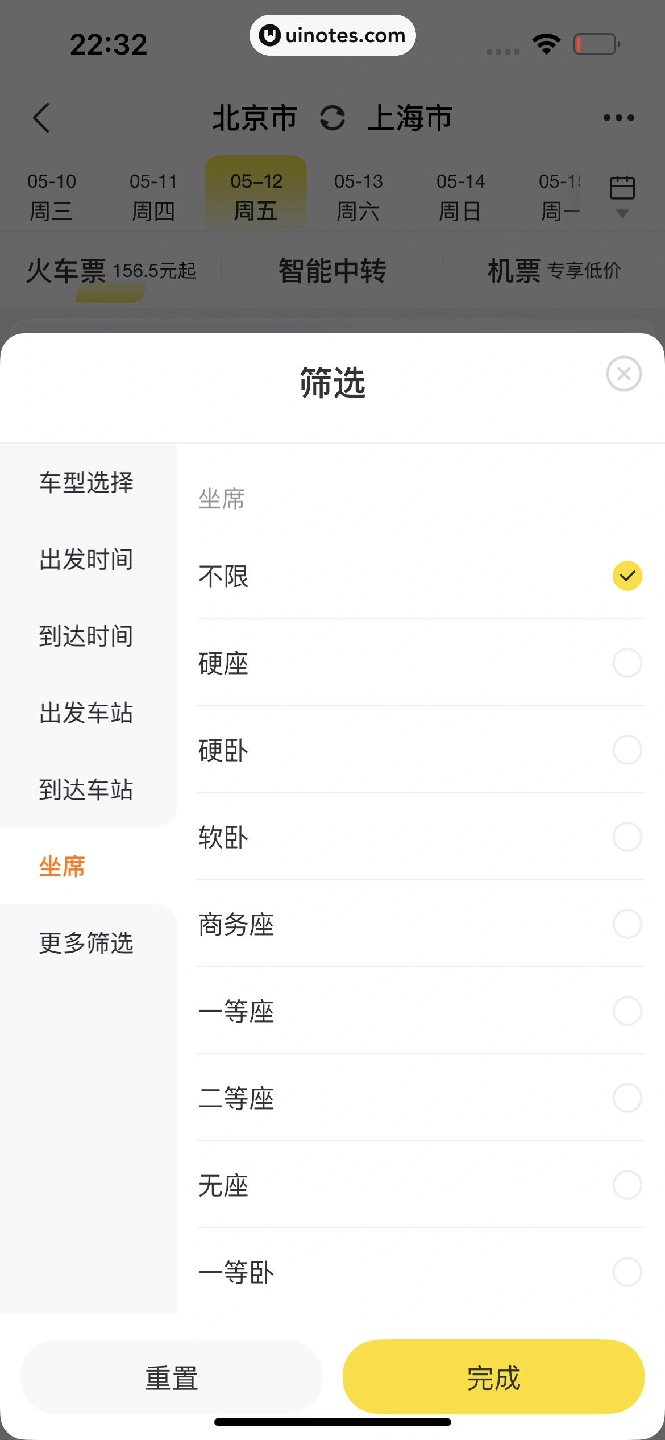Screen dimensions: 665x1440
Task: Pick the 无座 radio circle
Action: pyautogui.click(x=627, y=1185)
